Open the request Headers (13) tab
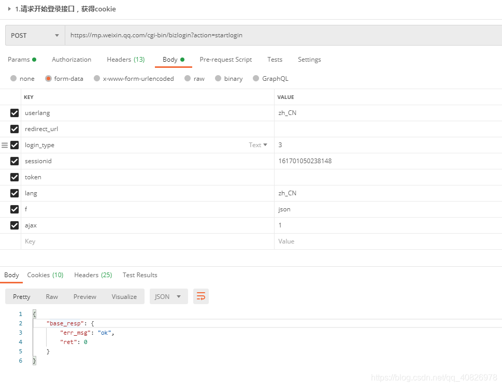The width and height of the screenshot is (502, 387). 126,60
